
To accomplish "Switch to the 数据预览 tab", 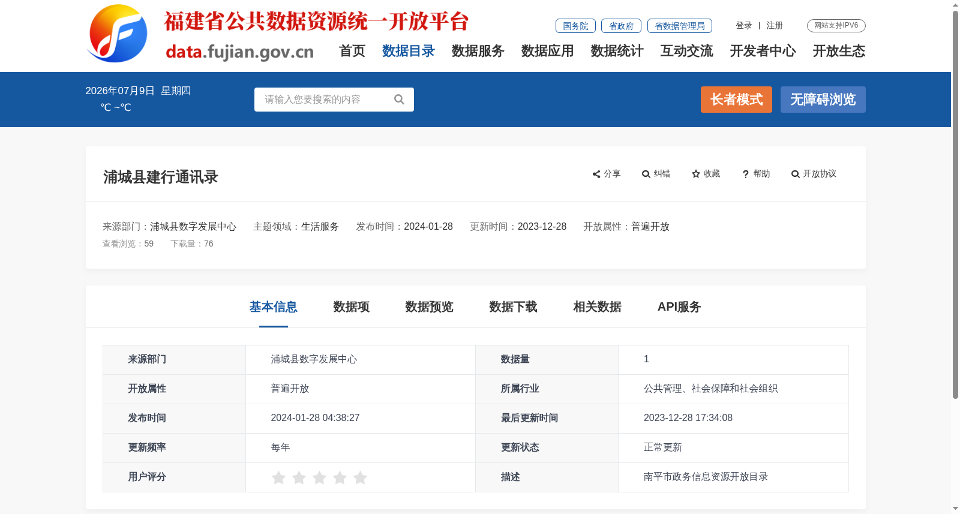I will [430, 307].
